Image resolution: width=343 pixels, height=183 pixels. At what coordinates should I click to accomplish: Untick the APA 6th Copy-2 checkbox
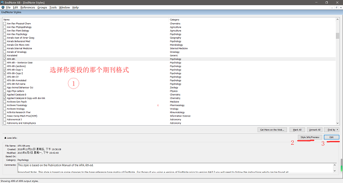click(5, 73)
